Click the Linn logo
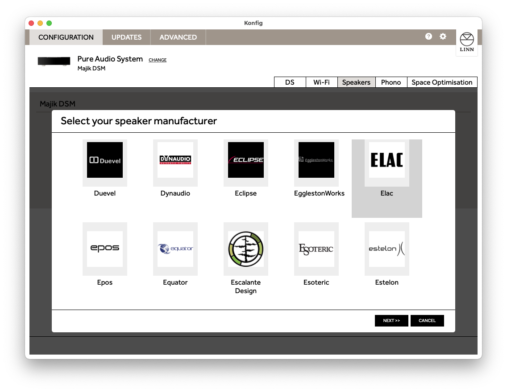Image resolution: width=507 pixels, height=392 pixels. click(x=466, y=42)
